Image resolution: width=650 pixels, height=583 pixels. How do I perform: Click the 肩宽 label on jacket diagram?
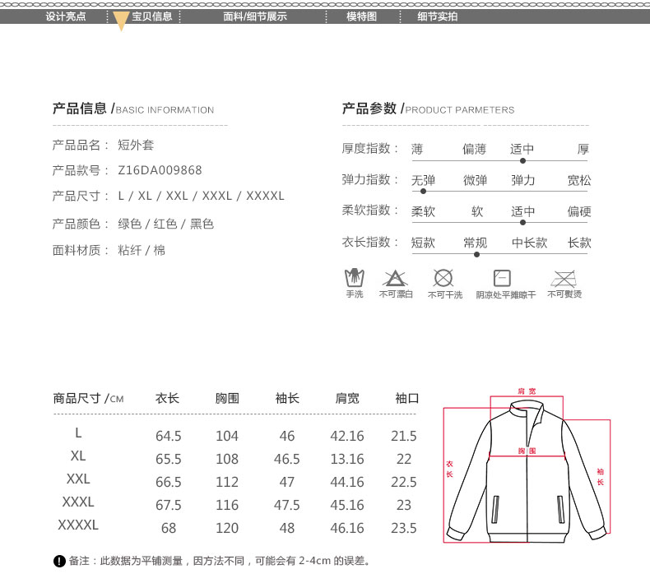pos(527,391)
